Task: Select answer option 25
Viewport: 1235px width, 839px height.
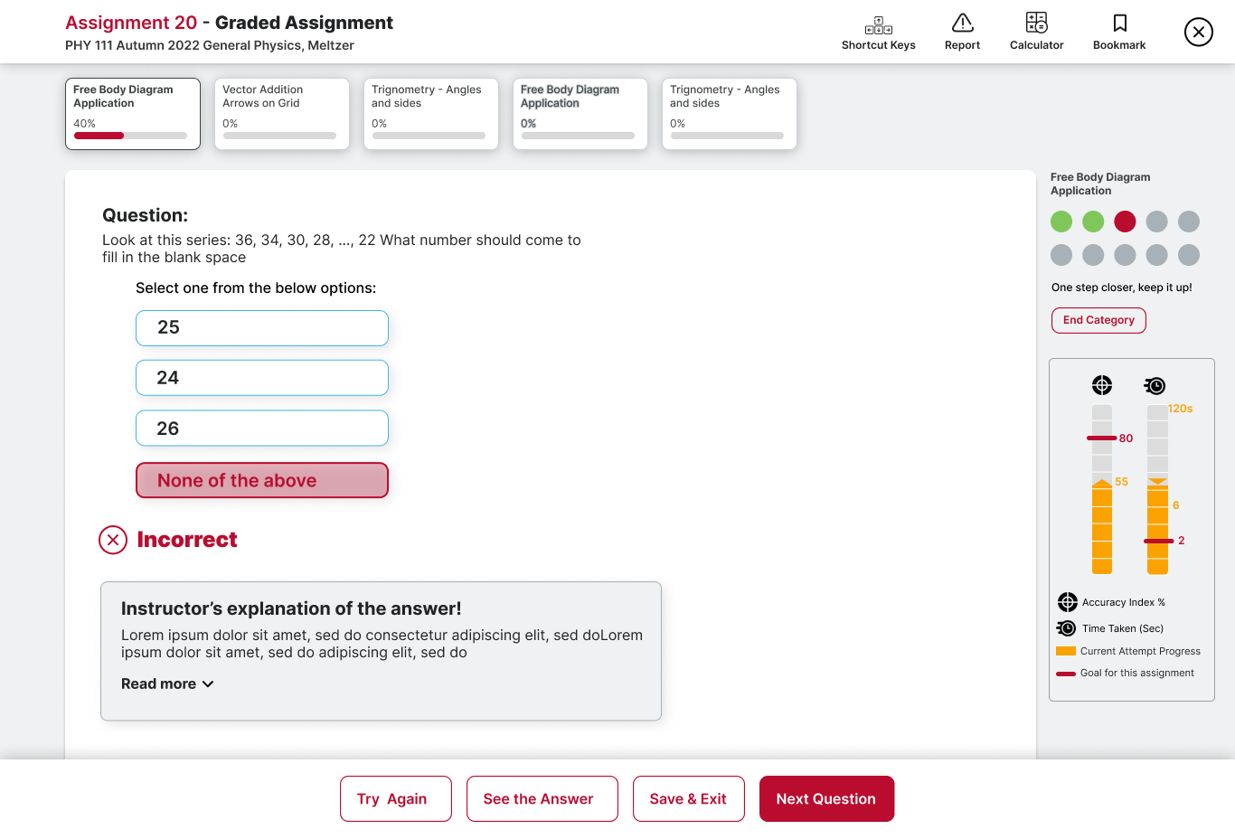Action: (262, 328)
